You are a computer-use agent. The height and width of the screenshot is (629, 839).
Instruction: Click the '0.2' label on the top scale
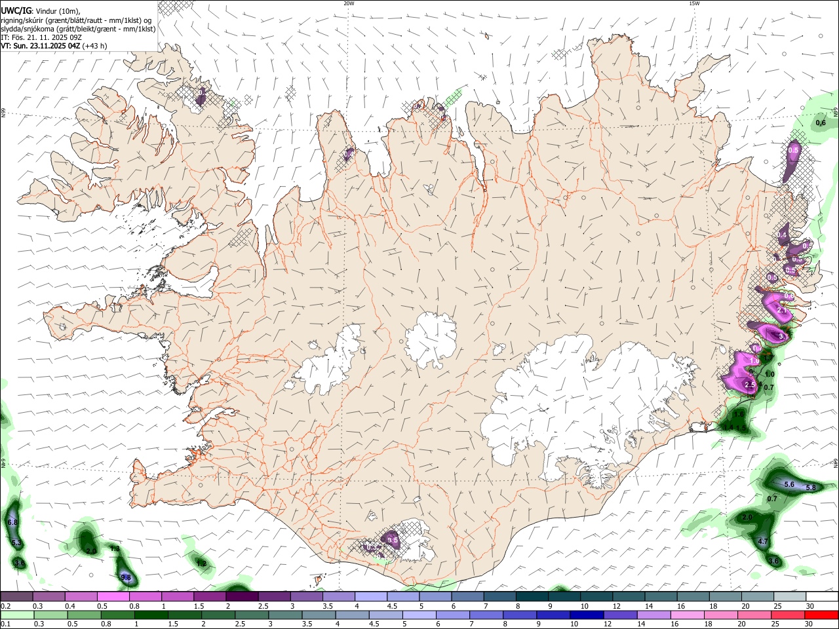coord(6,606)
